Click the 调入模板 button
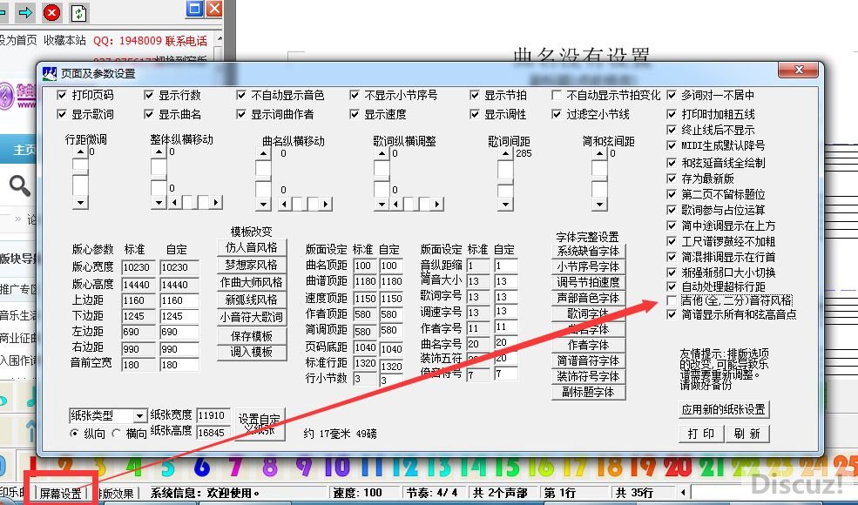858x505 pixels. (252, 353)
